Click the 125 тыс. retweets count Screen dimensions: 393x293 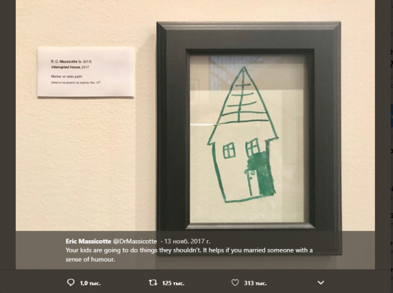tap(173, 283)
